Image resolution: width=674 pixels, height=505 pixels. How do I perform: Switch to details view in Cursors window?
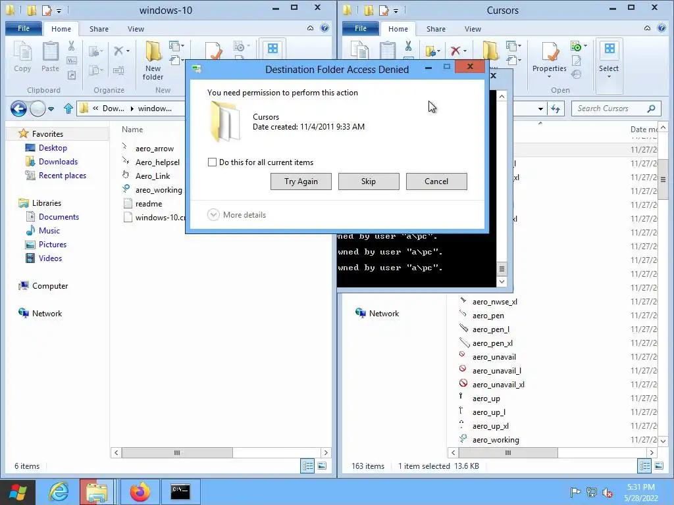pos(644,466)
